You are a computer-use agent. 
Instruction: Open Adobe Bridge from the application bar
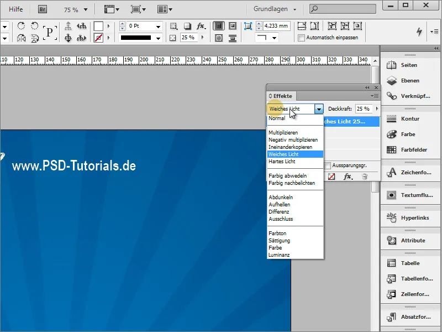[x=42, y=9]
